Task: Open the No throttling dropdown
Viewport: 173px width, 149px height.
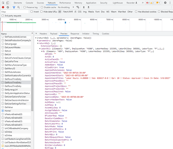Action: pos(66,7)
